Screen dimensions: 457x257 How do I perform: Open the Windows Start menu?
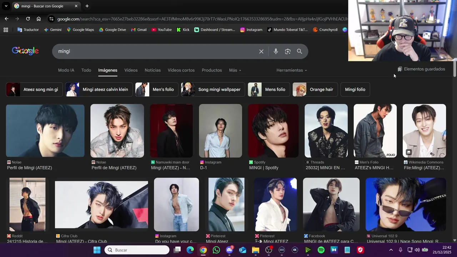click(x=97, y=250)
